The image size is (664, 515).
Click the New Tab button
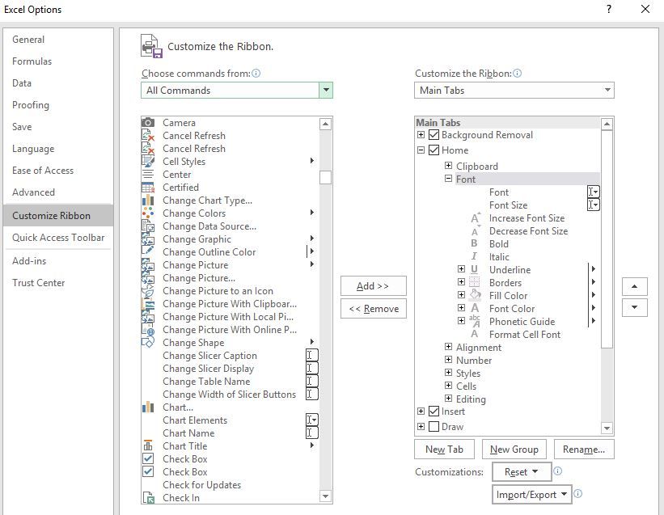[x=444, y=450]
